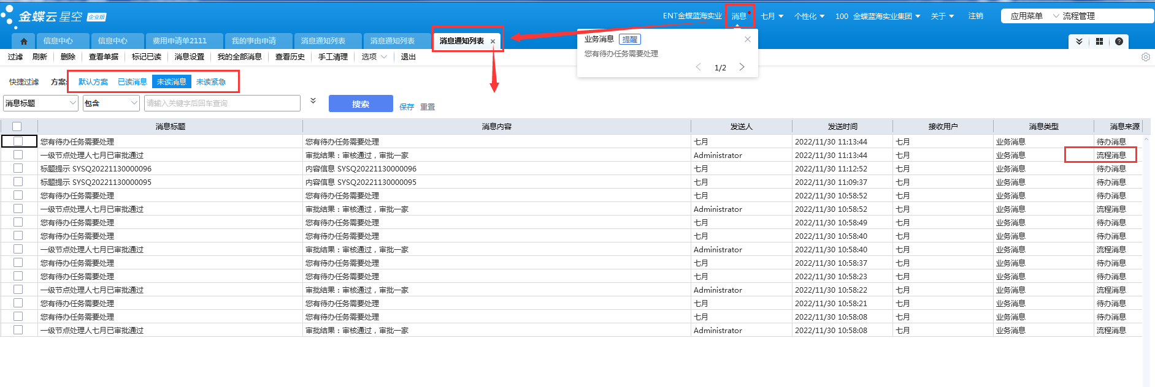Close the 业务消息 popup
This screenshot has height=387, width=1155.
747,39
